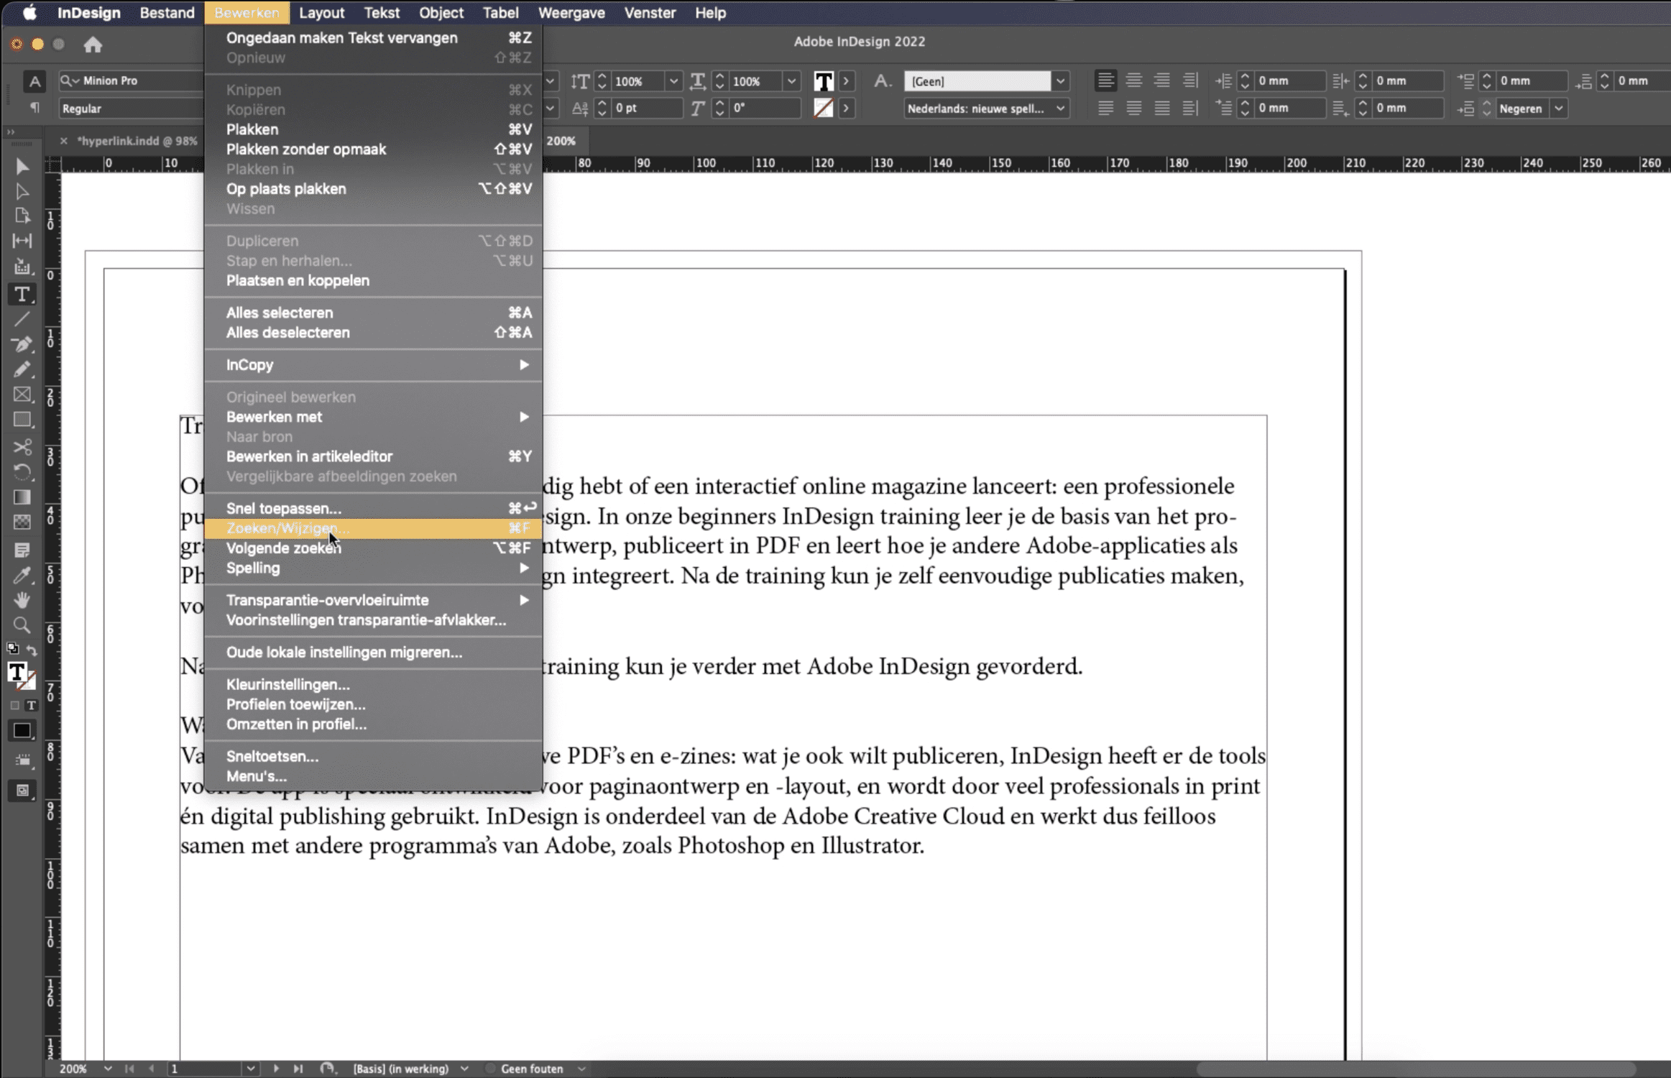Click default fill and stroke icon
The width and height of the screenshot is (1671, 1078).
click(12, 648)
